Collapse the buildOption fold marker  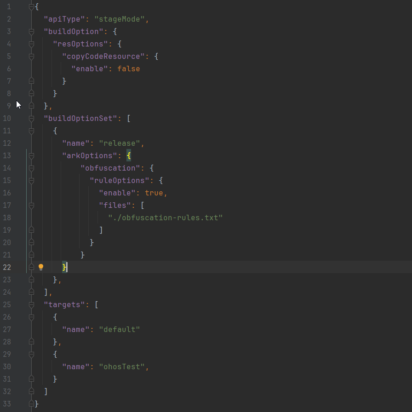(31, 32)
